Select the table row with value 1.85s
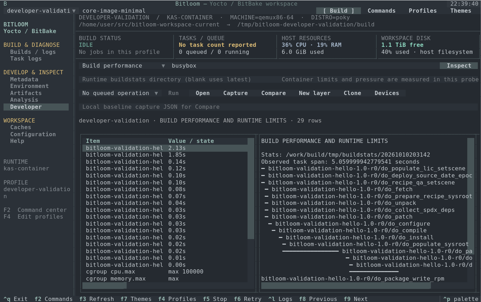 coord(165,155)
